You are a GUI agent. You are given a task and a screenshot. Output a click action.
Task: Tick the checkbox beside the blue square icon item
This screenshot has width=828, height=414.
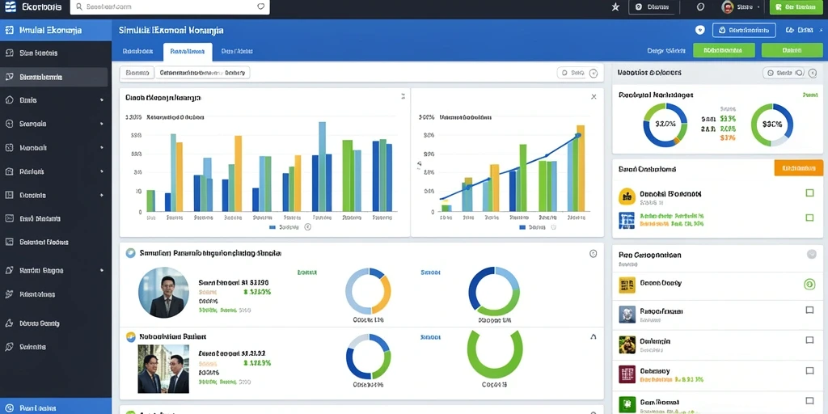click(x=809, y=217)
